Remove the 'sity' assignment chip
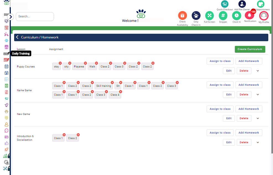Screen dimensions: 273x175 70,63
